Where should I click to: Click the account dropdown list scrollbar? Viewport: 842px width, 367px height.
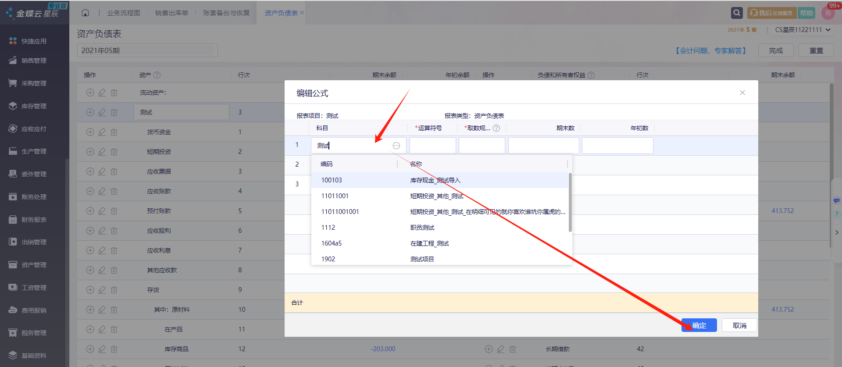[x=570, y=202]
